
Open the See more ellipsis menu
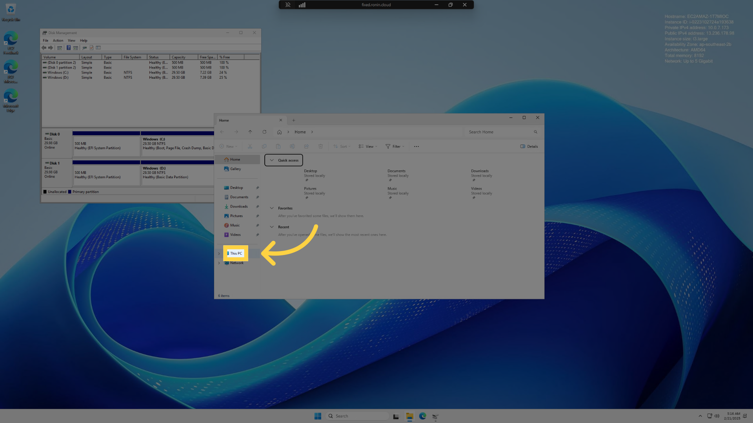417,146
